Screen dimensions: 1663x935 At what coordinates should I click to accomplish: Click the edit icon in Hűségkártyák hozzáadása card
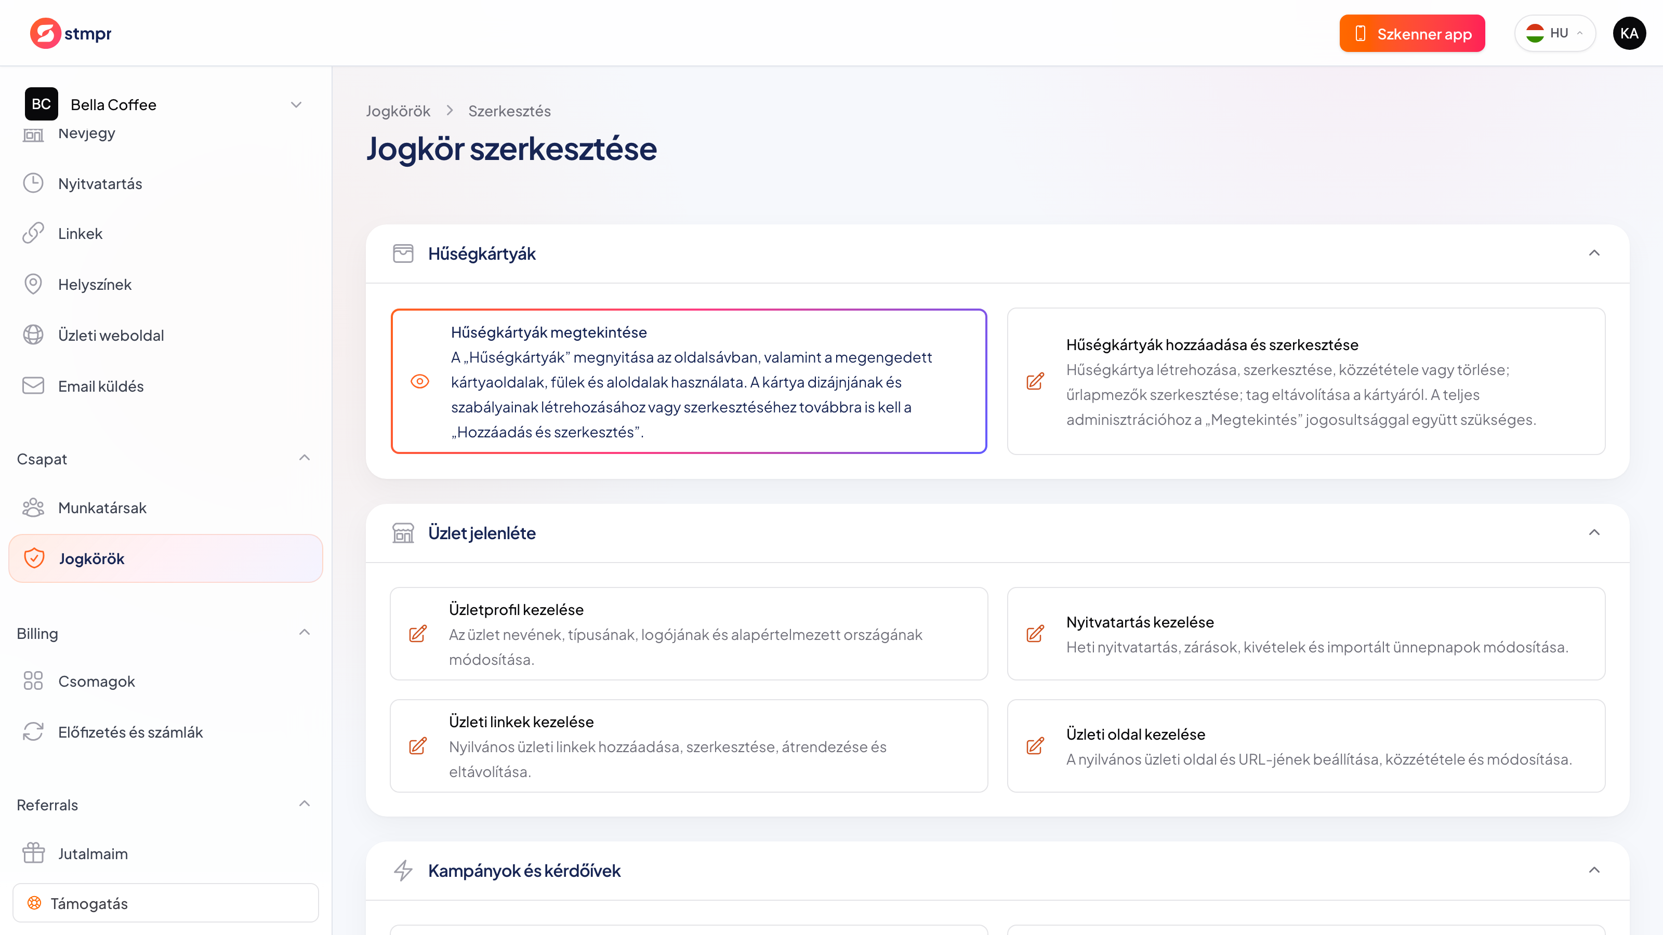(1036, 381)
